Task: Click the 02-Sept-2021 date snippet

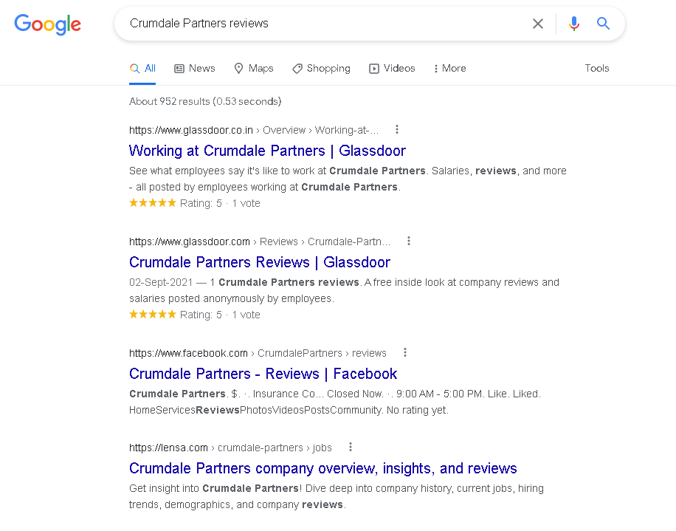Action: tap(161, 282)
